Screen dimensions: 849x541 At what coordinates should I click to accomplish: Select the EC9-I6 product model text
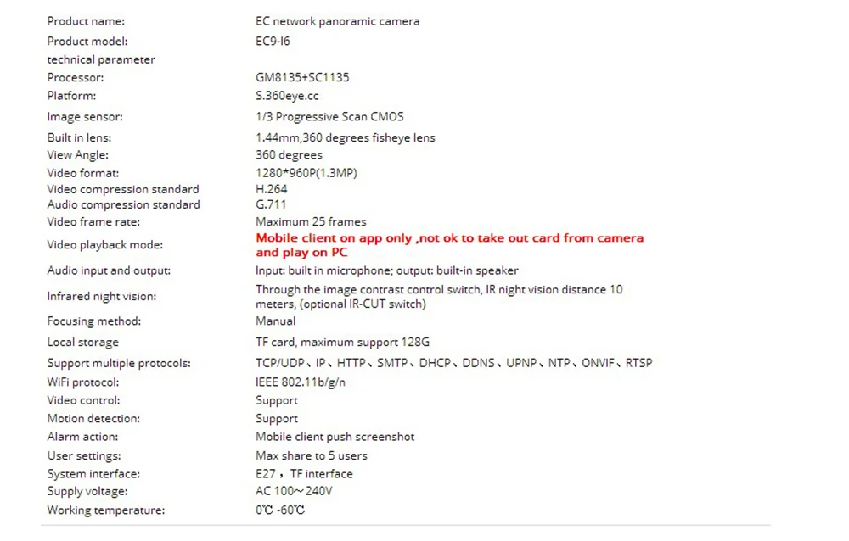tap(273, 41)
